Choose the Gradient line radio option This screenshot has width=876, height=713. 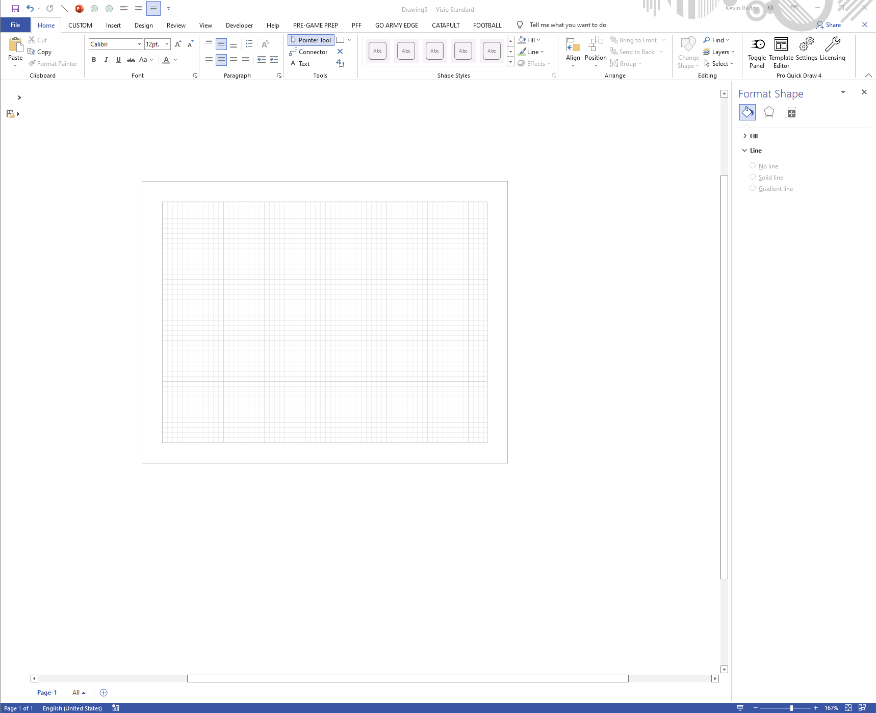pos(753,188)
